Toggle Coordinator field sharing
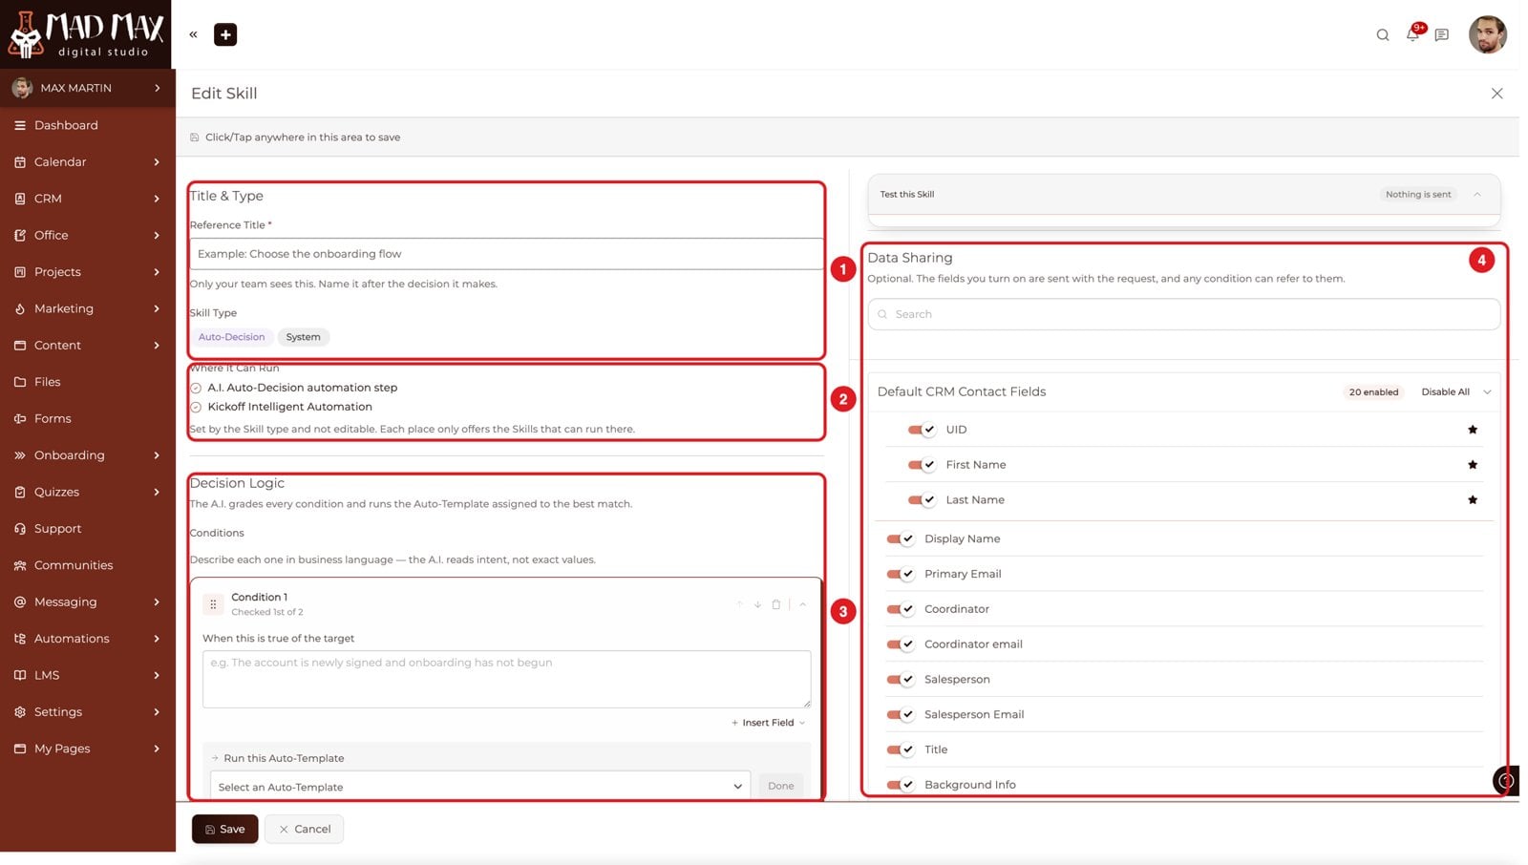The height and width of the screenshot is (865, 1528). (x=901, y=609)
